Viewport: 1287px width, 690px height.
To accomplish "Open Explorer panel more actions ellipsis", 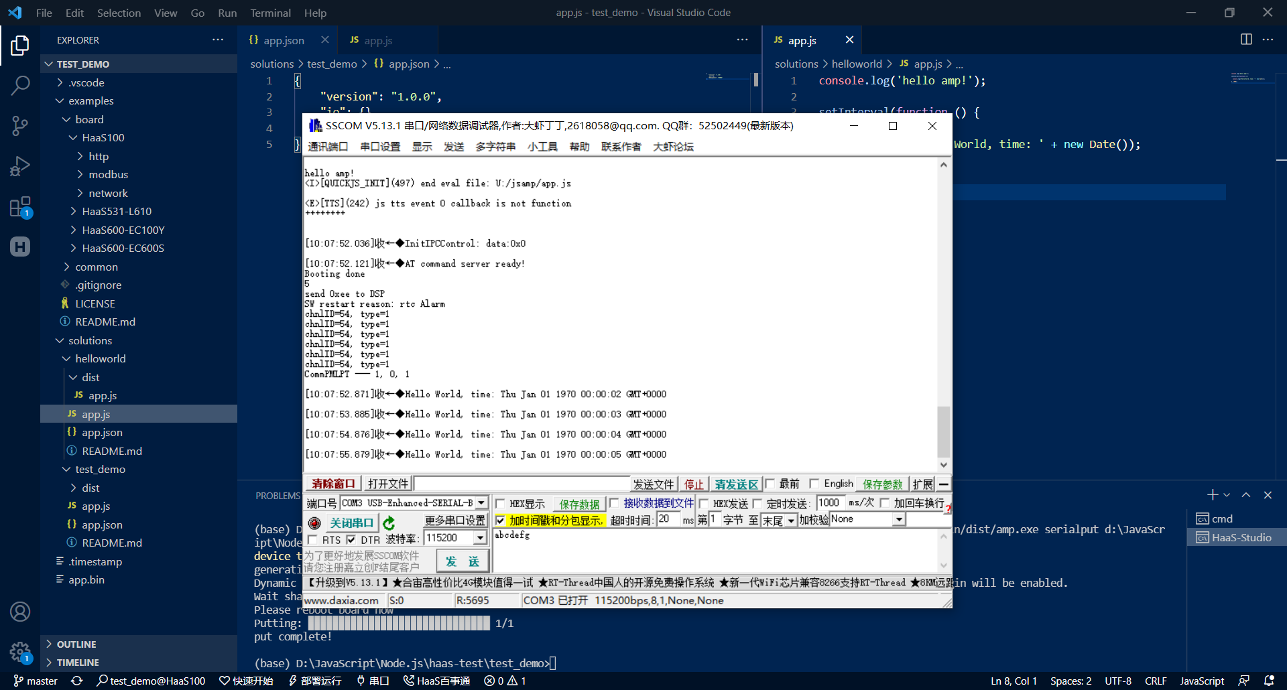I will tap(218, 40).
